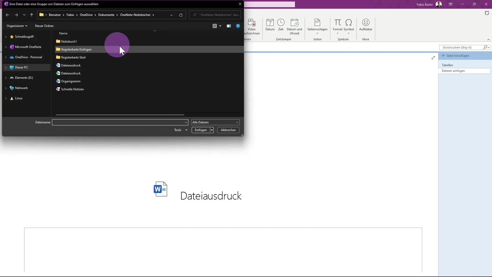This screenshot has width=492, height=277.
Task: Open the Einfügen button's arrow dropdown
Action: 212,130
